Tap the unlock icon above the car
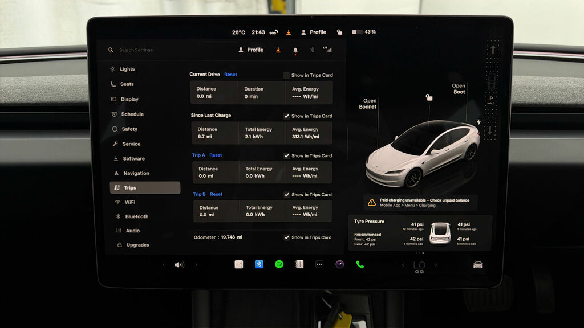584x328 pixels. click(x=429, y=97)
